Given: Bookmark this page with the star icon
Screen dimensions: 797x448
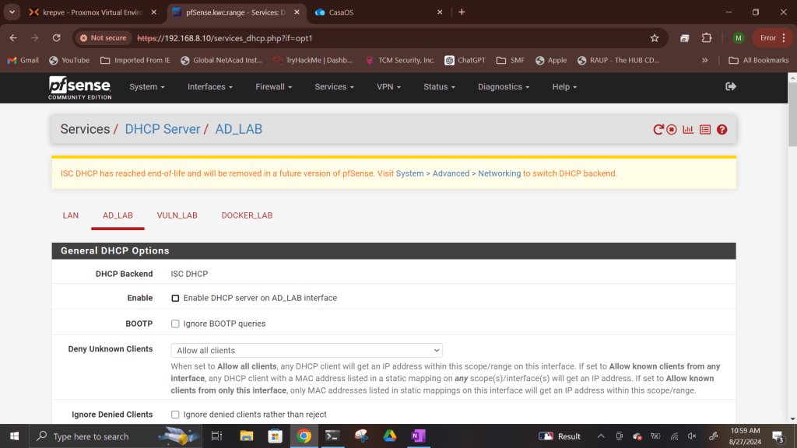Looking at the screenshot, I should (x=655, y=37).
